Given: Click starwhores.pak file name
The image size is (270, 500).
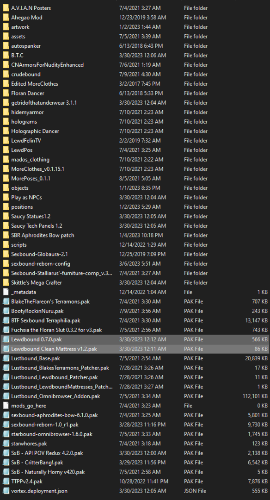Looking at the screenshot, I should coord(29,444).
